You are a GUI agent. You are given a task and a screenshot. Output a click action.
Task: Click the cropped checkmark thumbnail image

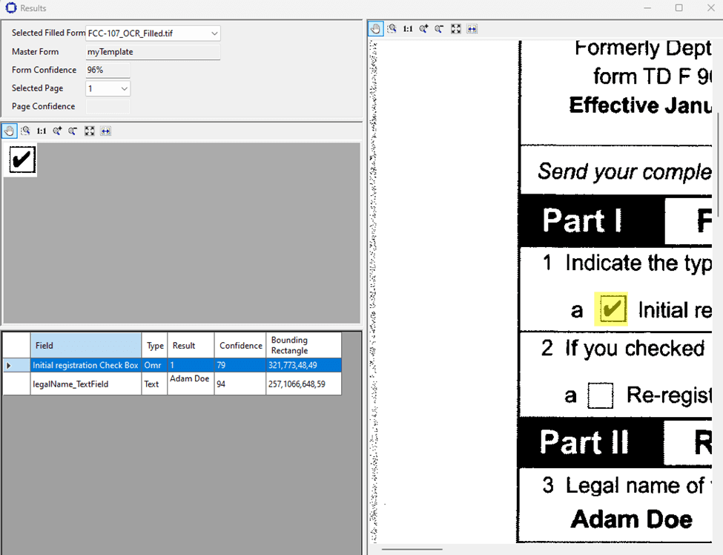point(22,160)
